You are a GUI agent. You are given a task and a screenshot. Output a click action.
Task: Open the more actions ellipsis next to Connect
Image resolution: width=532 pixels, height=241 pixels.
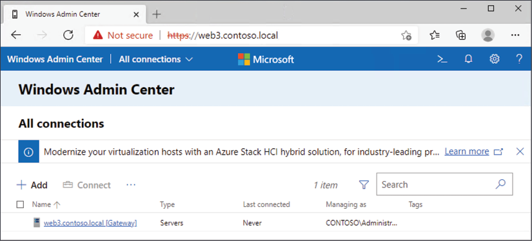(131, 185)
